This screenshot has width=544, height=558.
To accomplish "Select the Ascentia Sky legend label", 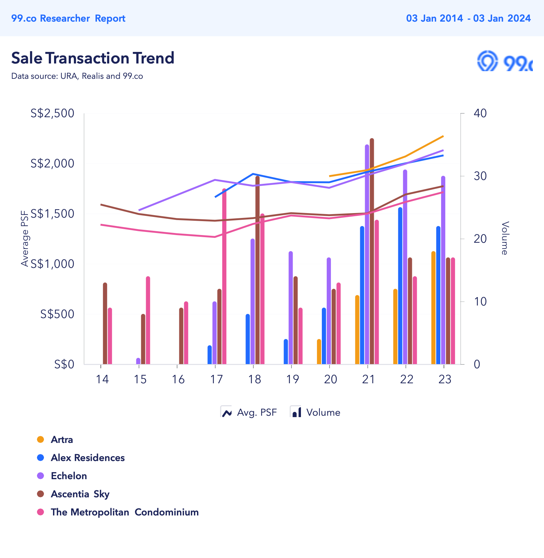I will click(x=80, y=494).
